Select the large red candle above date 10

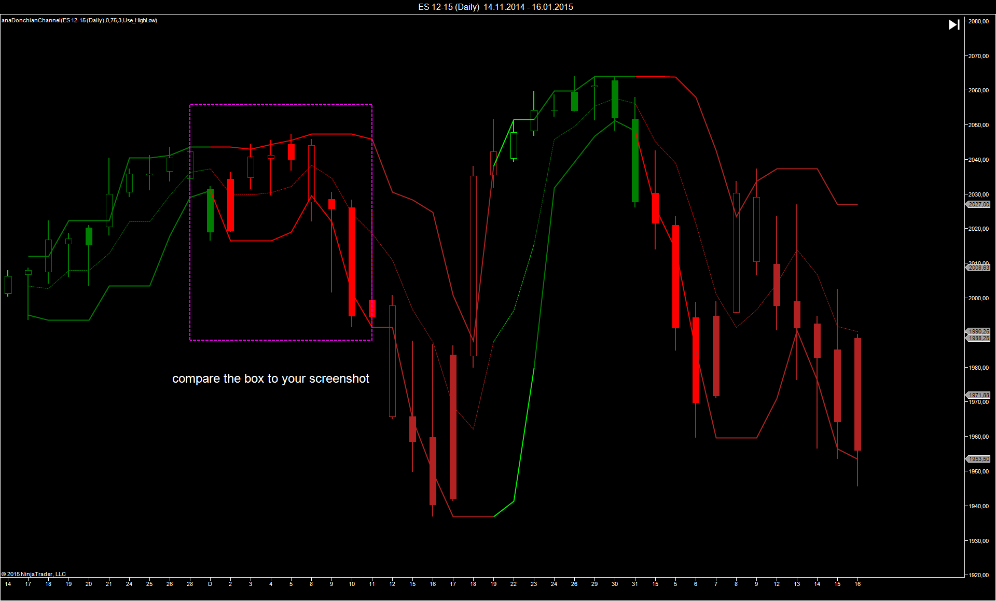tap(352, 262)
